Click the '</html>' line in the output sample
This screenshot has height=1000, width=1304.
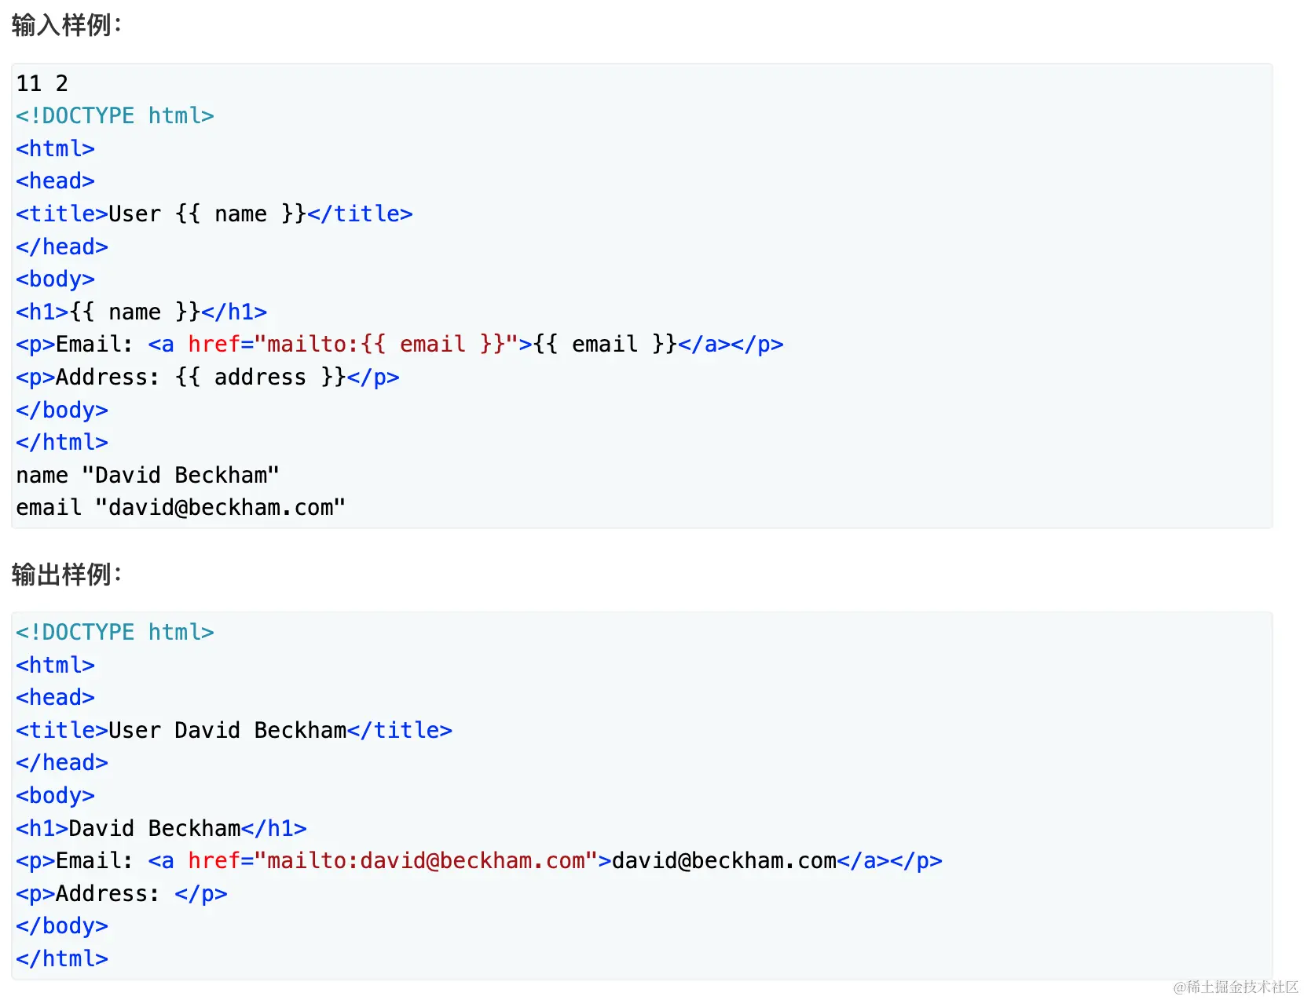click(x=62, y=958)
